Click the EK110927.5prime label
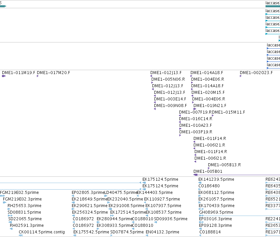The image size is (280, 237). (x=162, y=199)
